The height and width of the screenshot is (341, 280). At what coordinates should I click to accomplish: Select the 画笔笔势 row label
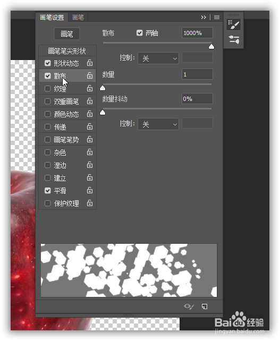tap(66, 140)
